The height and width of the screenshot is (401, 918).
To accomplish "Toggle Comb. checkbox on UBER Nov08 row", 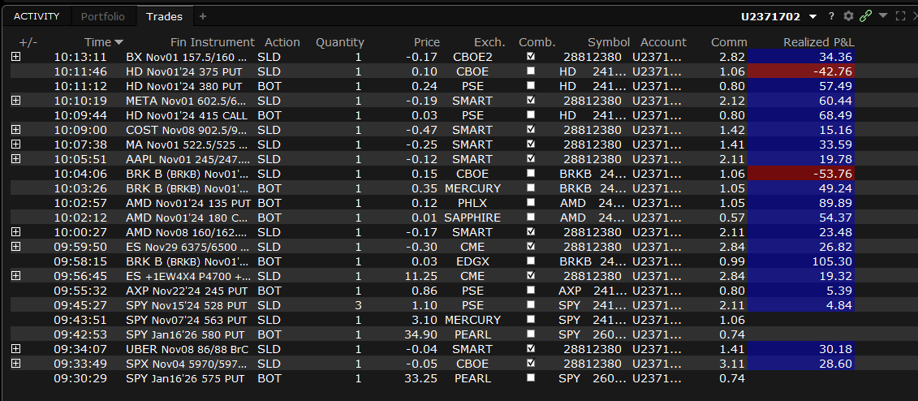I will click(531, 348).
